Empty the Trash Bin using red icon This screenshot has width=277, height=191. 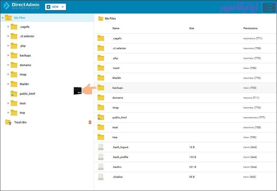[90, 122]
